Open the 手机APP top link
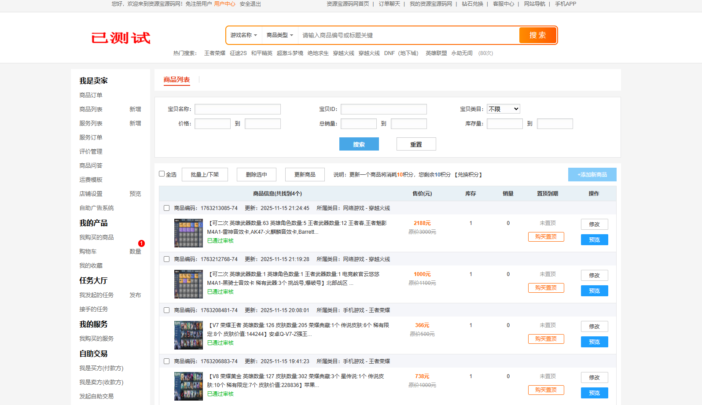Screen dimensions: 702x405 [566, 4]
